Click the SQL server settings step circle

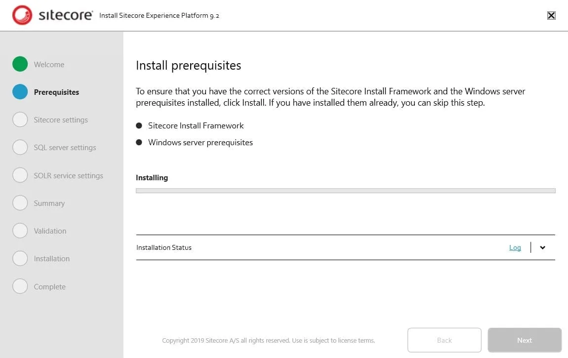click(20, 147)
